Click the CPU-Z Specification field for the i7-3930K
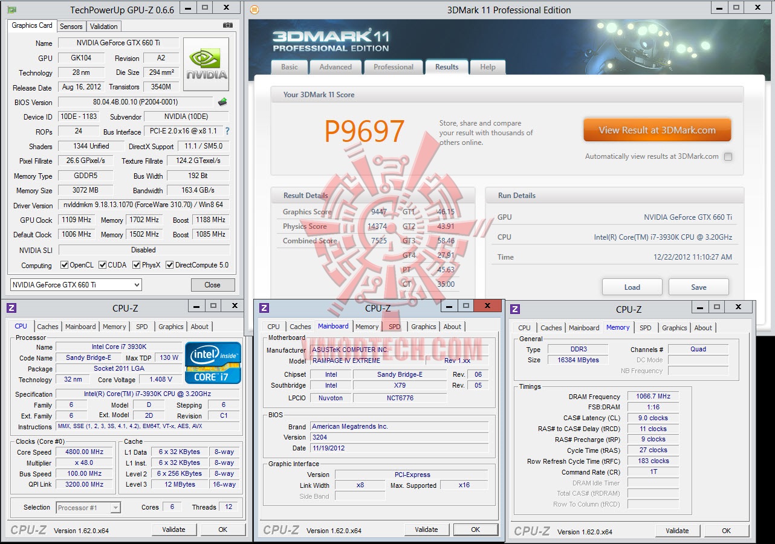This screenshot has height=544, width=775. (x=148, y=394)
